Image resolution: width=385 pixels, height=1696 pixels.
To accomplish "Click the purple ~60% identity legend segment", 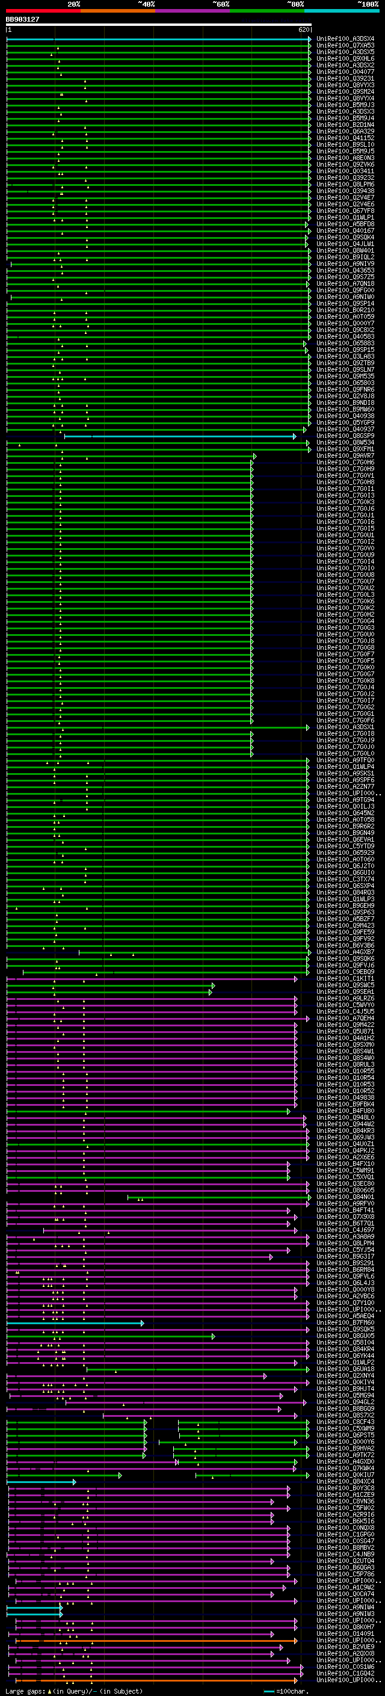I will (193, 11).
